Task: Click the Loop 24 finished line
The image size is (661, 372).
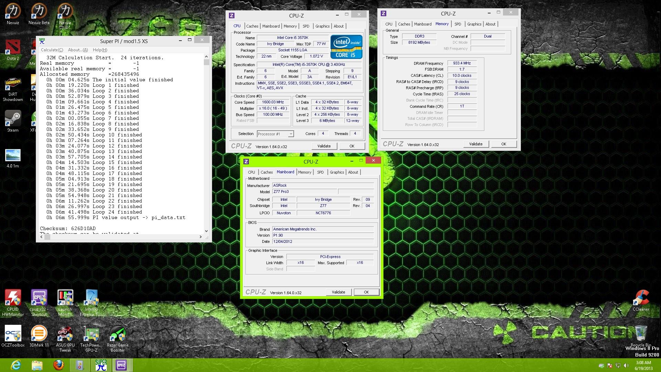Action: 94,212
